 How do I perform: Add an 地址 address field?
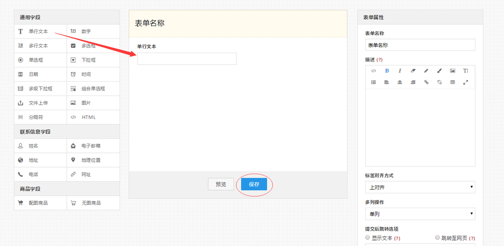(40, 160)
